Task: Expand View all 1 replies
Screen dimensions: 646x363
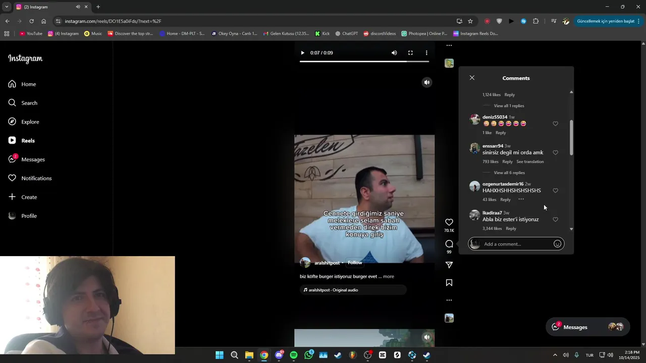Action: point(509,106)
